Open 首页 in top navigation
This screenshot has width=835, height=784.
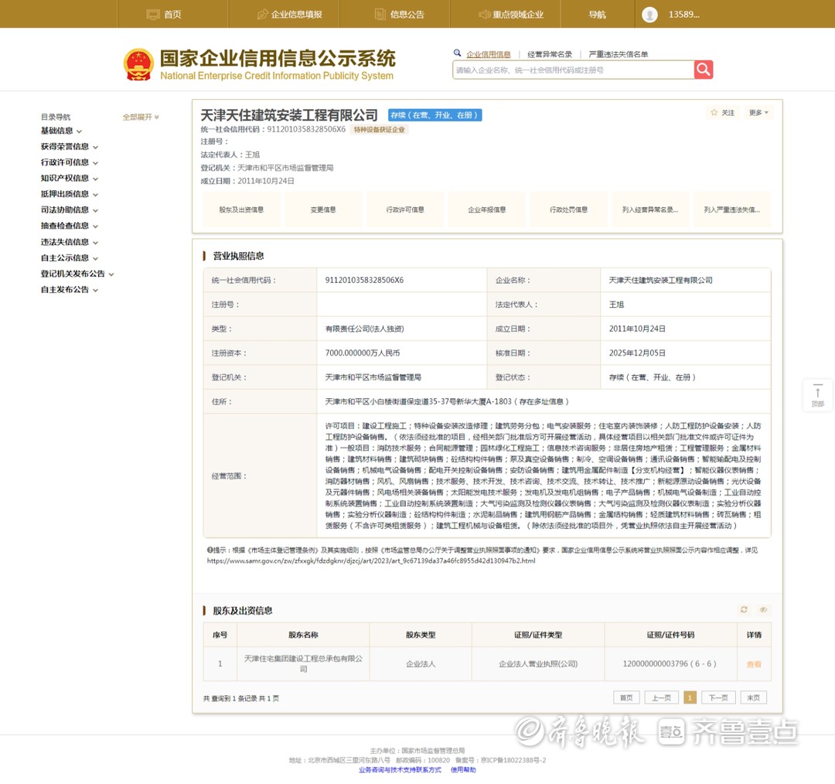[x=172, y=15]
